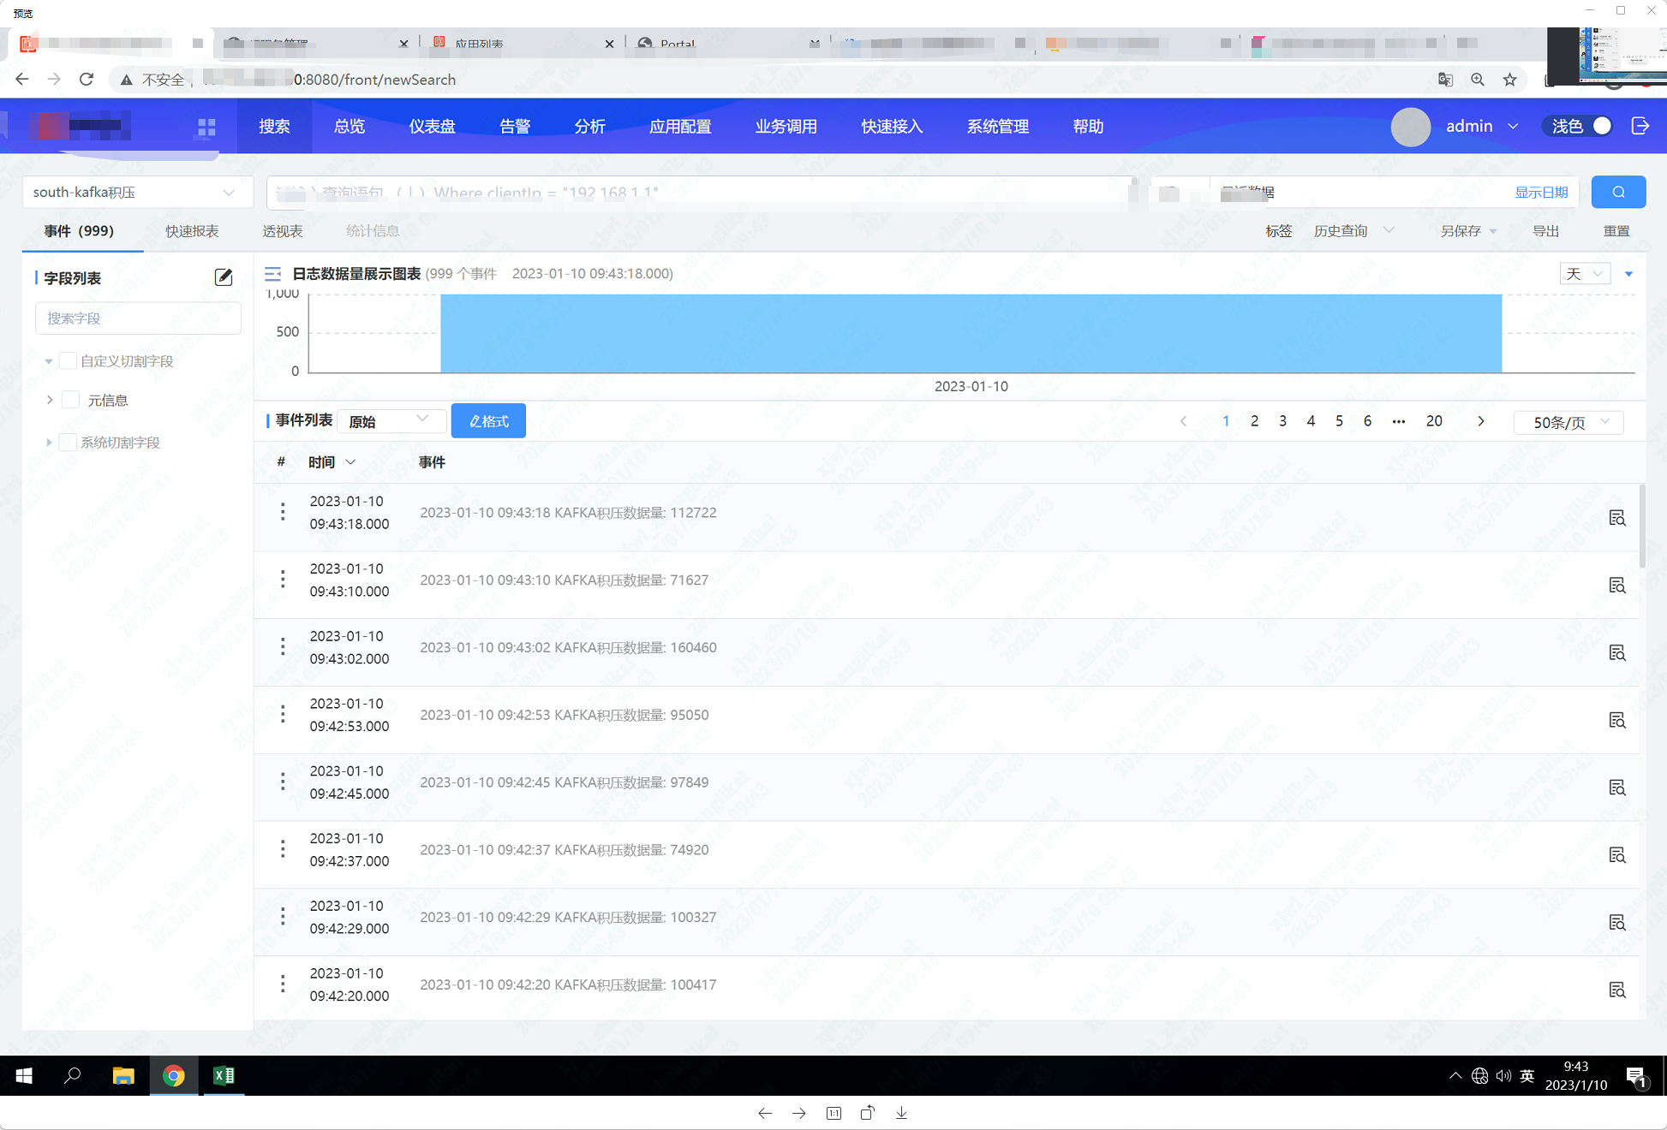
Task: Go to page 2 of events
Action: pyautogui.click(x=1254, y=421)
